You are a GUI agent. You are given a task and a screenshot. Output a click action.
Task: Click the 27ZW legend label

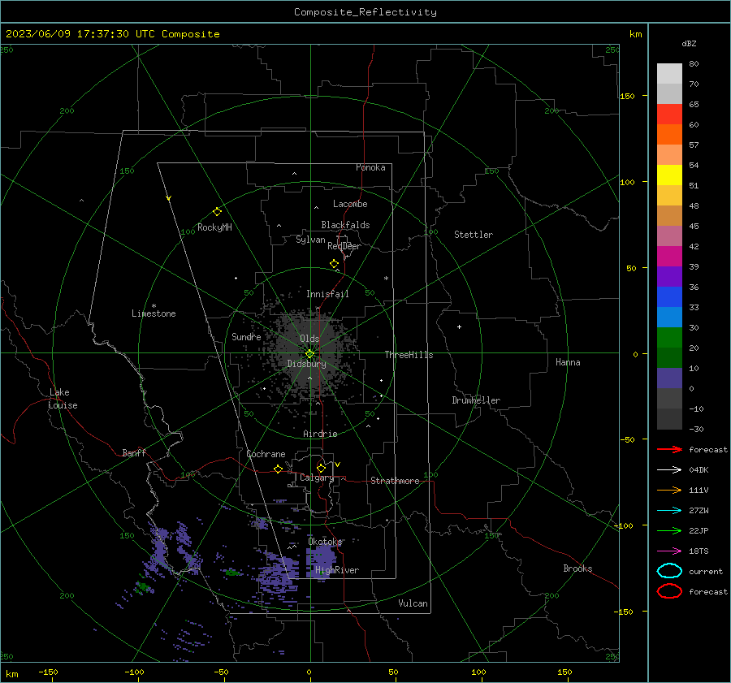[699, 511]
